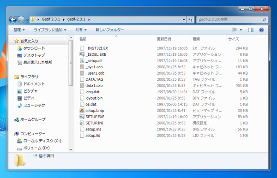Click the navigation pane scrollbar thumb
This screenshot has height=178, width=277.
point(71,63)
